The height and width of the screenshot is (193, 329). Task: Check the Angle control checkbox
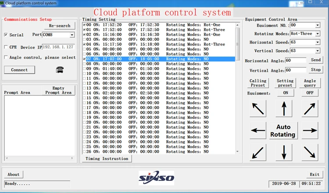pyautogui.click(x=6, y=57)
